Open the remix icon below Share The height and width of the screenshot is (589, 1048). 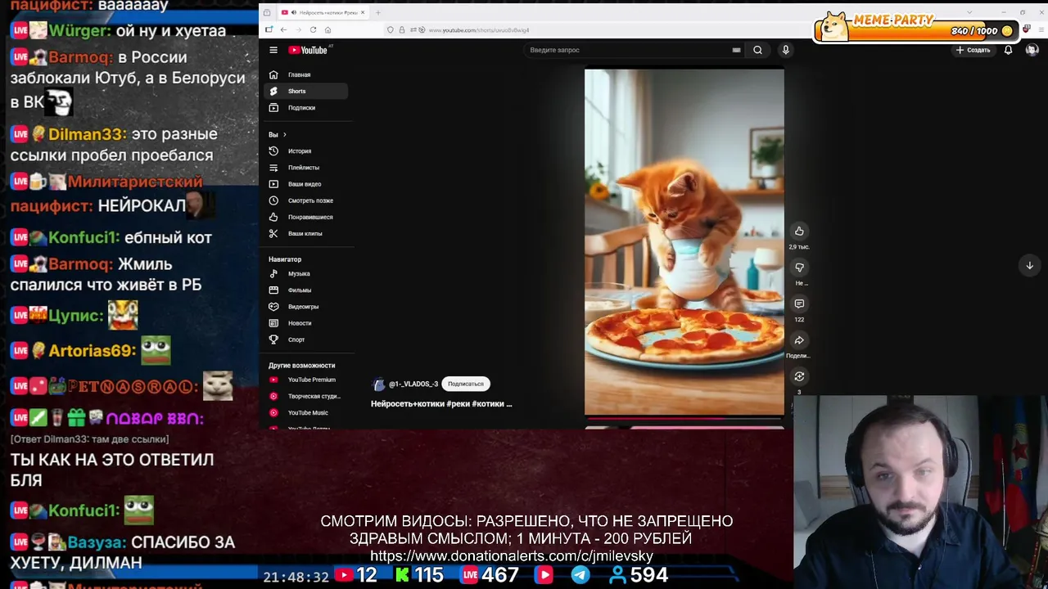point(799,376)
